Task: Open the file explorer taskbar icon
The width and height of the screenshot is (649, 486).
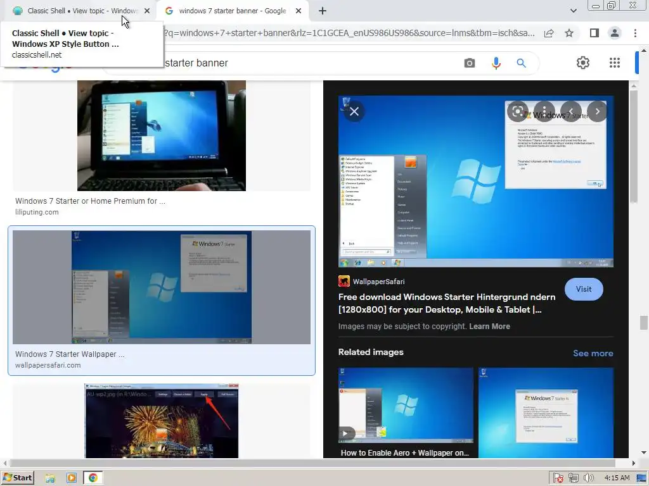Action: (x=50, y=478)
